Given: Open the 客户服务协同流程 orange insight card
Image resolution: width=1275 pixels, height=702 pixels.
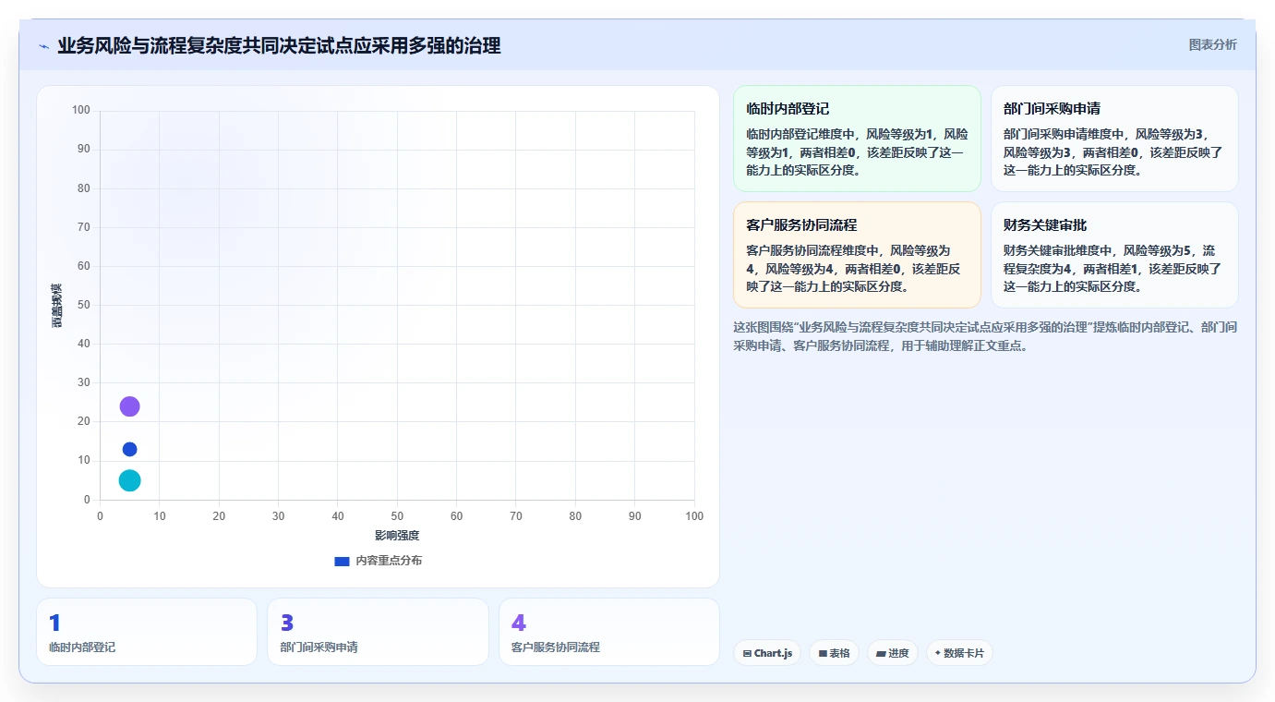Looking at the screenshot, I should click(x=857, y=255).
